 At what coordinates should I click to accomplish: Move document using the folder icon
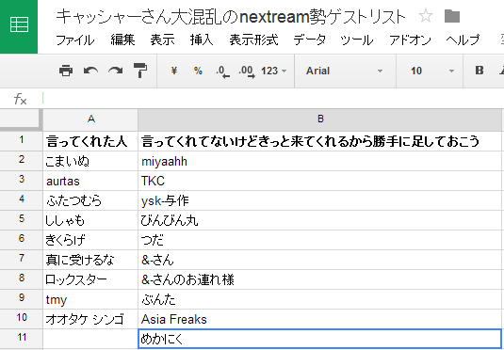tap(452, 16)
